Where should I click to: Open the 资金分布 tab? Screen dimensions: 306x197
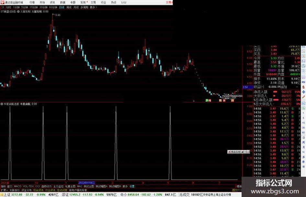click(26, 190)
